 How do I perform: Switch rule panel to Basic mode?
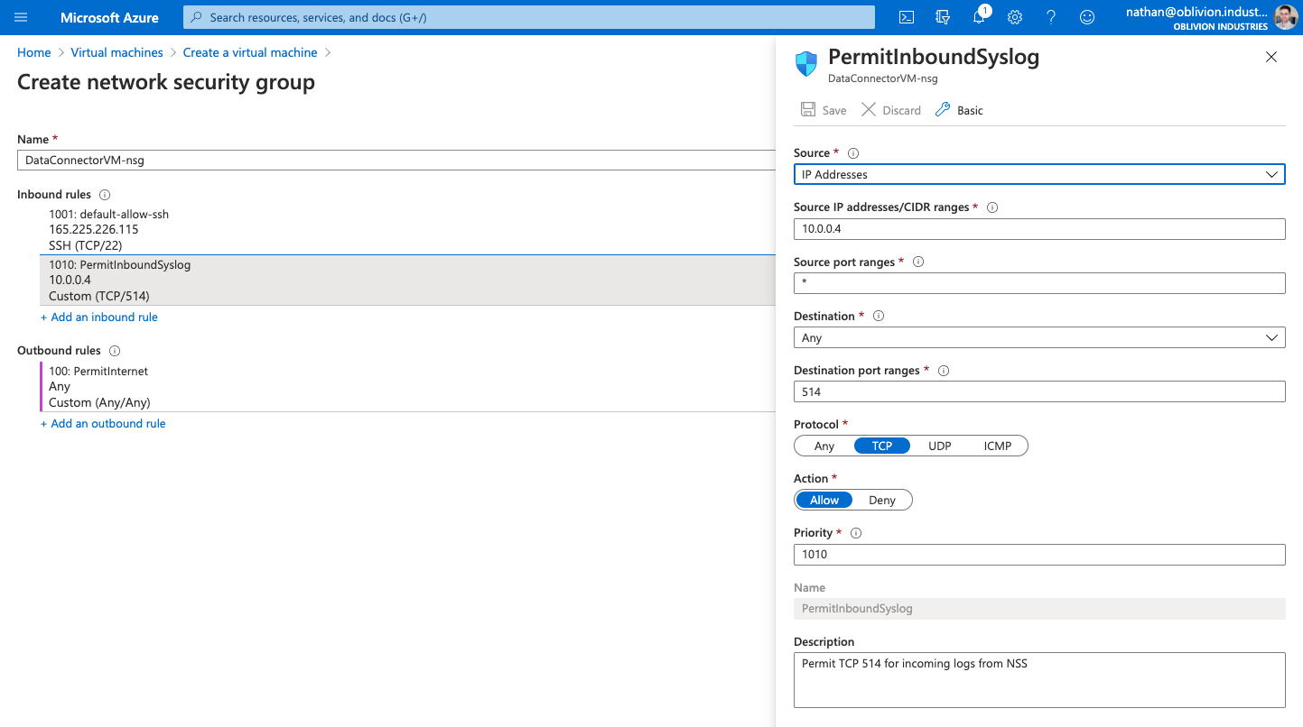(960, 110)
